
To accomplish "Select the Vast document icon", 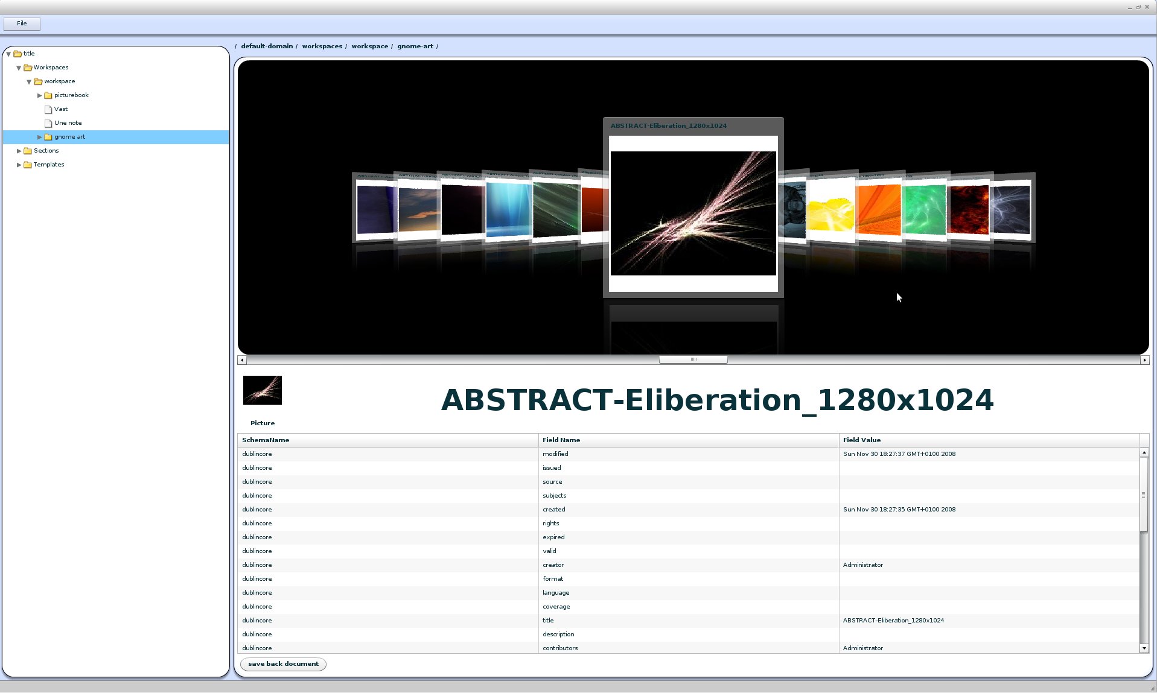I will (48, 109).
